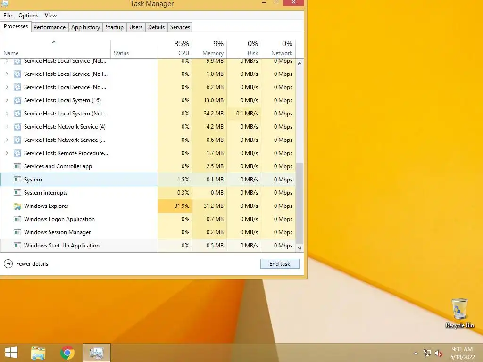
Task: Open the Options menu
Action: pos(28,16)
